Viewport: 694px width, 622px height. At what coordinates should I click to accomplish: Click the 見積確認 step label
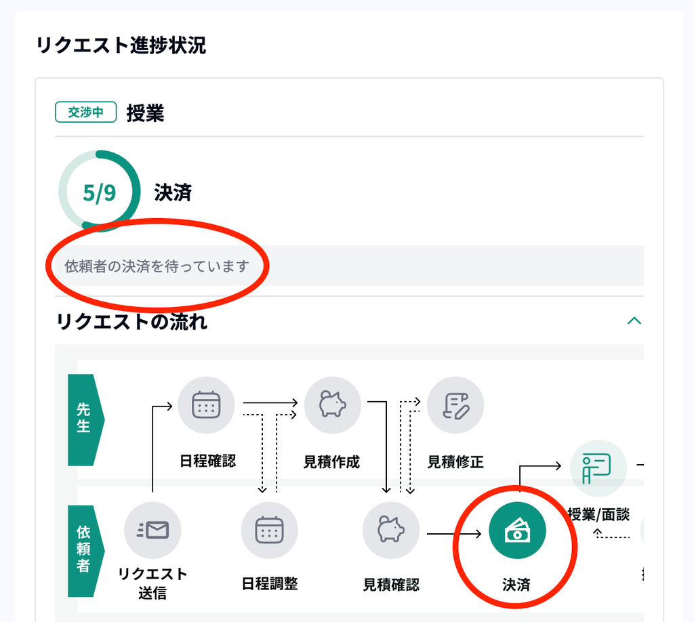click(391, 585)
